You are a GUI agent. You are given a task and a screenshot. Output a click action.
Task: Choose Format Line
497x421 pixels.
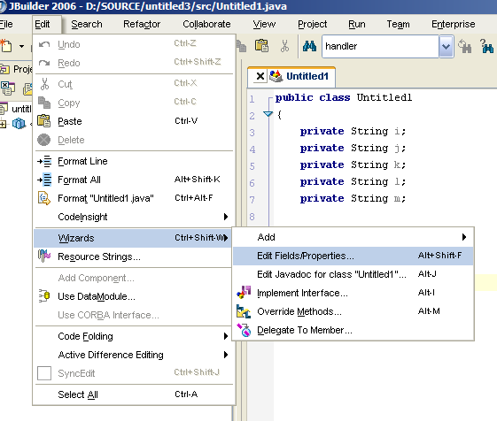tap(134, 161)
